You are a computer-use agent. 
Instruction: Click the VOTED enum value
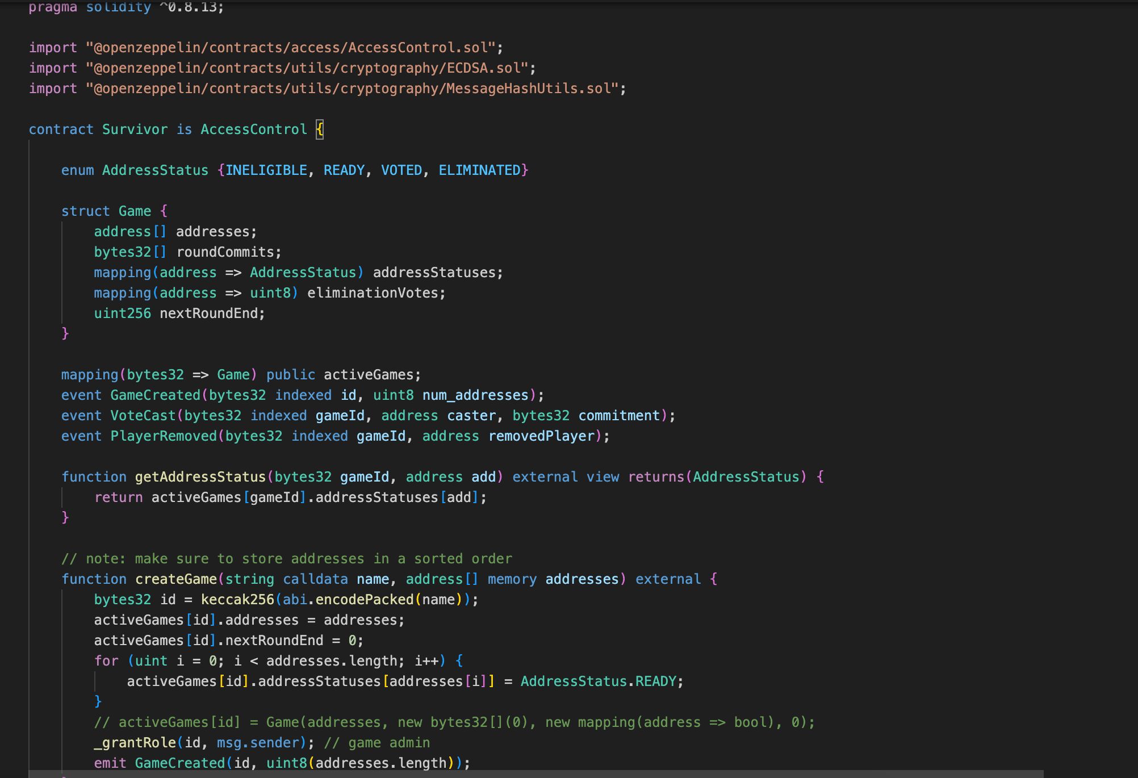pos(401,170)
